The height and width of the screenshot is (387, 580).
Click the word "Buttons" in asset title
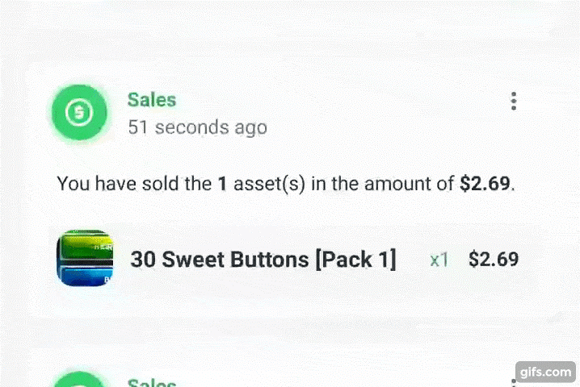click(x=269, y=260)
